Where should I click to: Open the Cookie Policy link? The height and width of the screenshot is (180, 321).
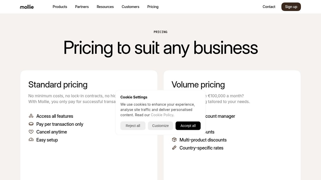click(x=162, y=115)
